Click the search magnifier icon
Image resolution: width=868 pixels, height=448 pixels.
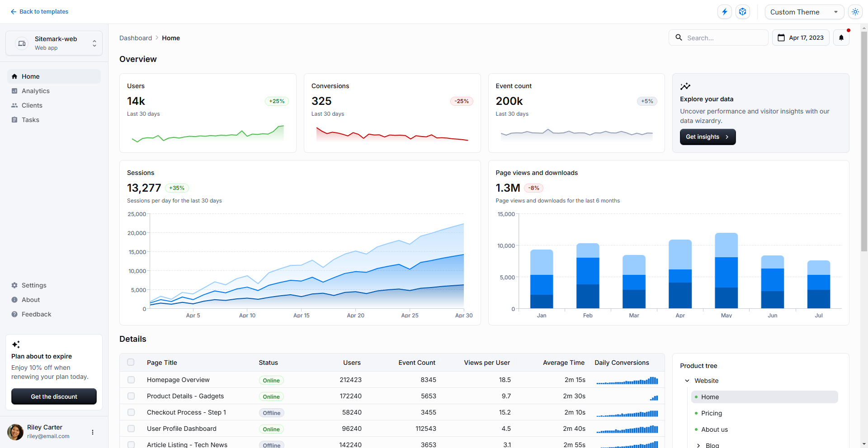(679, 38)
